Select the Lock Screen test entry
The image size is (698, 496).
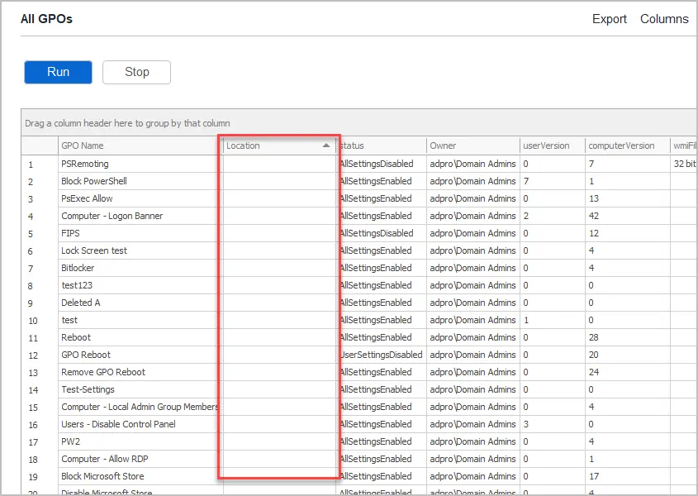coord(94,251)
